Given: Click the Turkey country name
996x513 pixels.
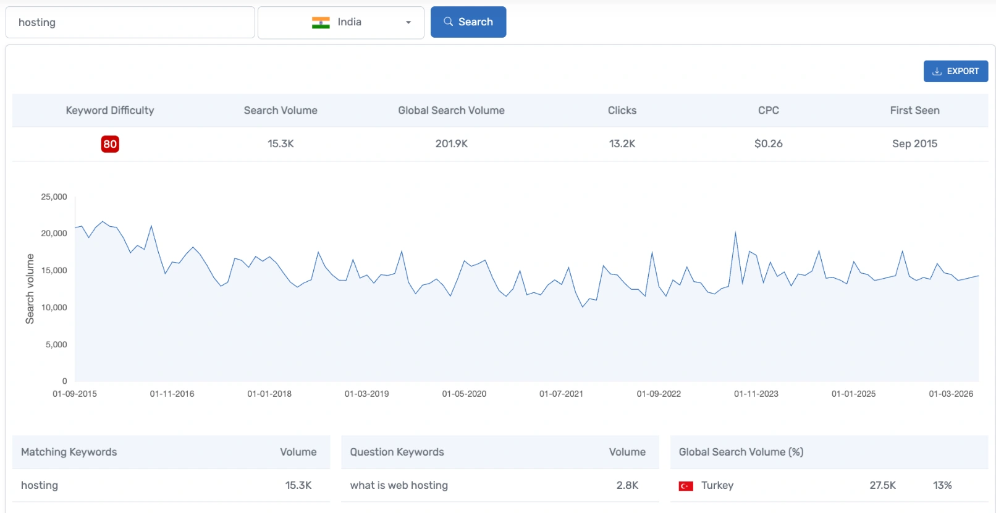Looking at the screenshot, I should (x=717, y=485).
